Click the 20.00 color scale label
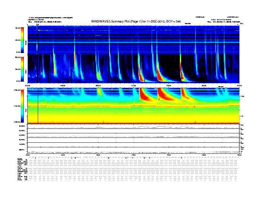The height and width of the screenshot is (199, 258). coord(18,40)
